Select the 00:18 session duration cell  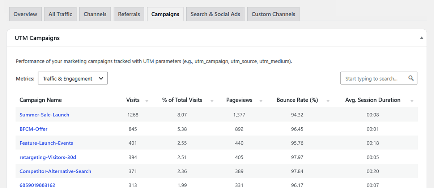(373, 143)
